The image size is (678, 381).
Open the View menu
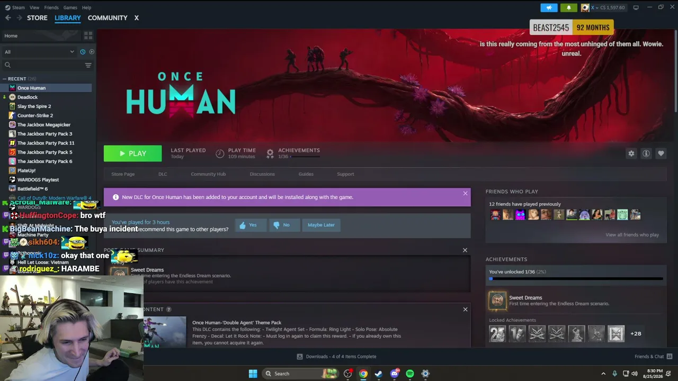34,7
